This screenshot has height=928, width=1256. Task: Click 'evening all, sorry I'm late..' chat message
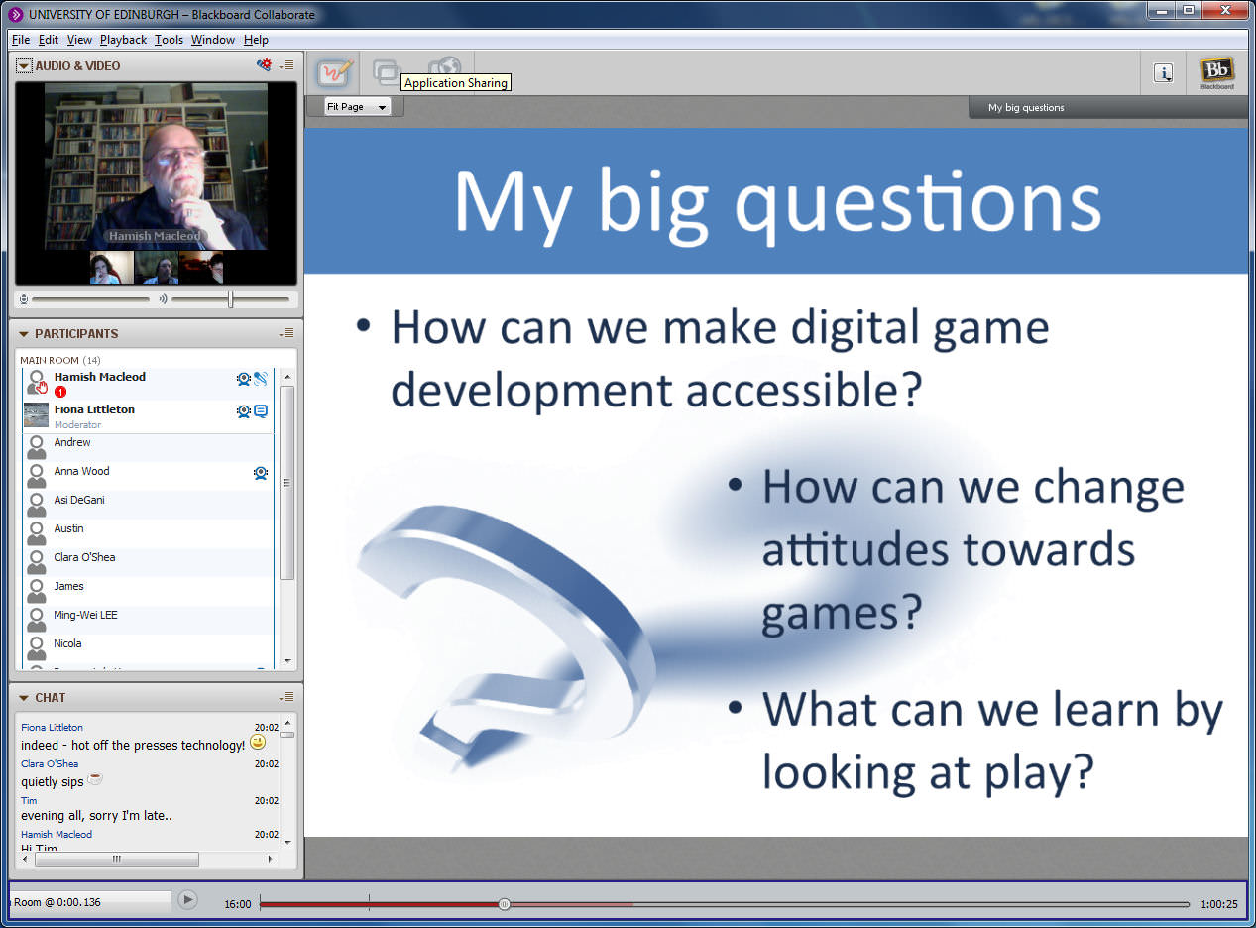(96, 816)
